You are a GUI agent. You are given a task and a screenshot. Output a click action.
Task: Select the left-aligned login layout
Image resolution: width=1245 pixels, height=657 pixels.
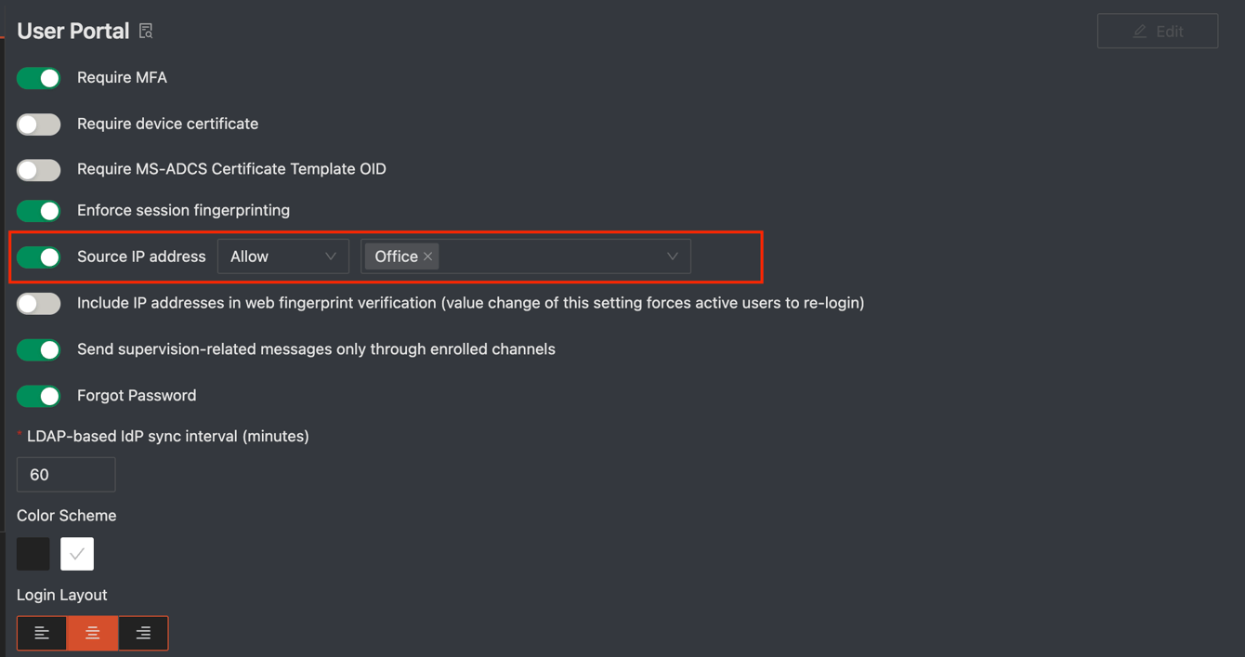42,633
